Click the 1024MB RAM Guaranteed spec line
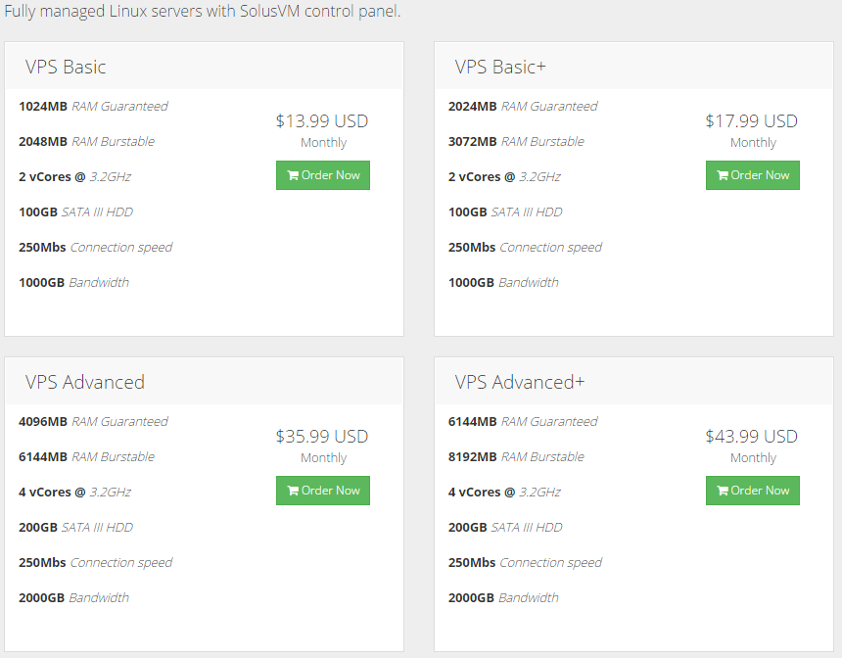 [x=93, y=107]
